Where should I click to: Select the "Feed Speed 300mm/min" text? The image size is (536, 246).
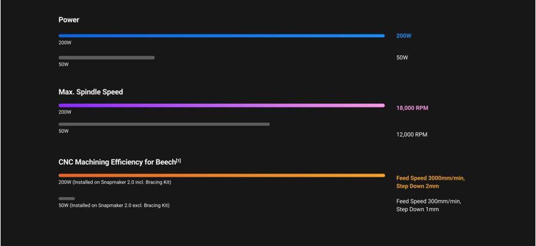428,201
